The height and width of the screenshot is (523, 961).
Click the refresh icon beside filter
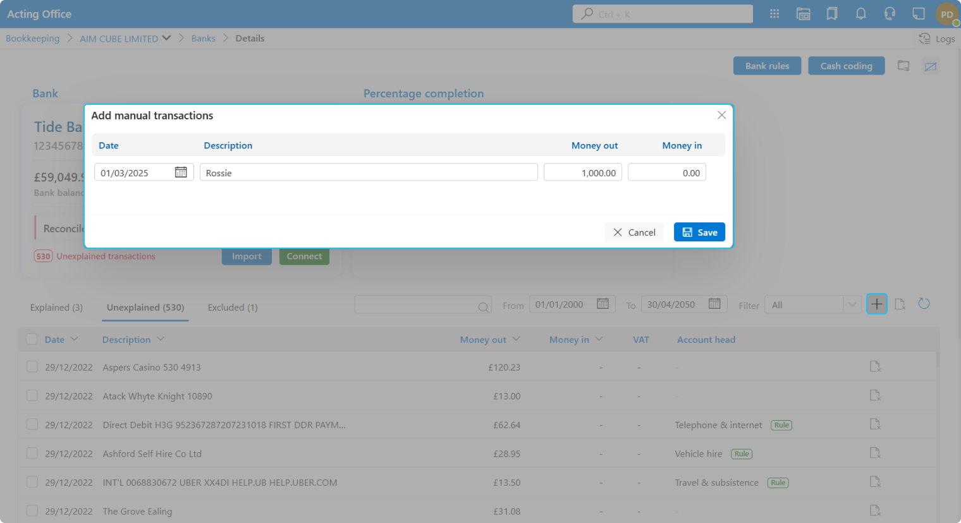(x=924, y=304)
